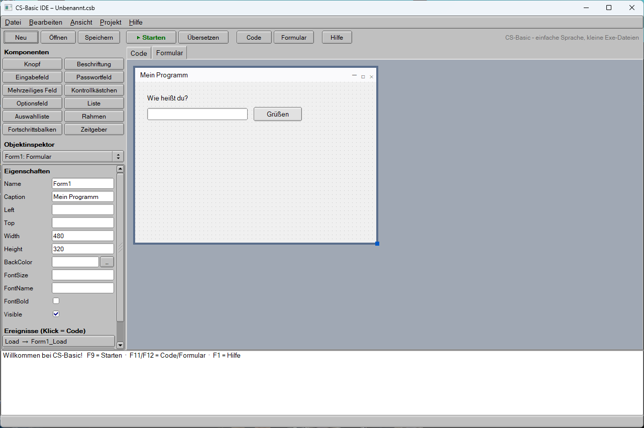Image resolution: width=644 pixels, height=428 pixels.
Task: Click the Code toolbar button
Action: click(x=254, y=38)
